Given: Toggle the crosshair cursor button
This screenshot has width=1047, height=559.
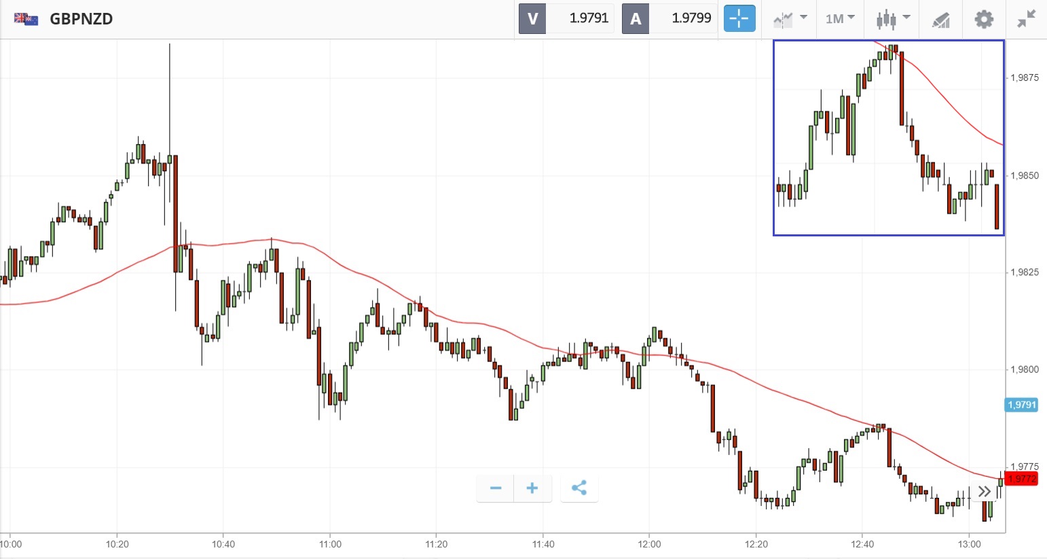Looking at the screenshot, I should pyautogui.click(x=739, y=18).
